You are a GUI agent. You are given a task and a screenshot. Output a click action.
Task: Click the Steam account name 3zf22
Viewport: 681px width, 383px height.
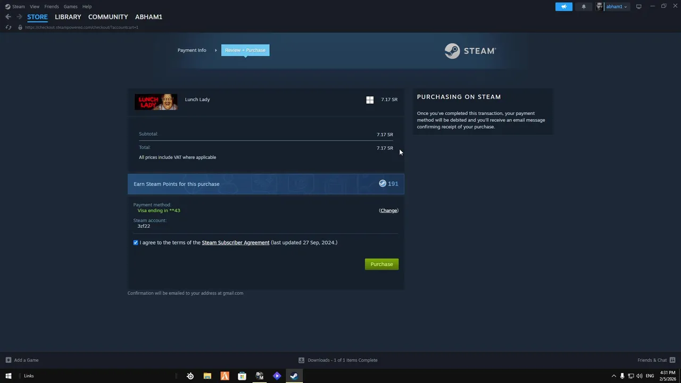click(x=144, y=226)
